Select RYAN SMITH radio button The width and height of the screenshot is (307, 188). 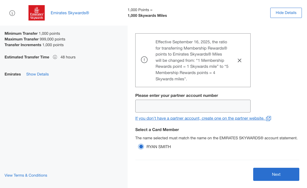click(141, 147)
